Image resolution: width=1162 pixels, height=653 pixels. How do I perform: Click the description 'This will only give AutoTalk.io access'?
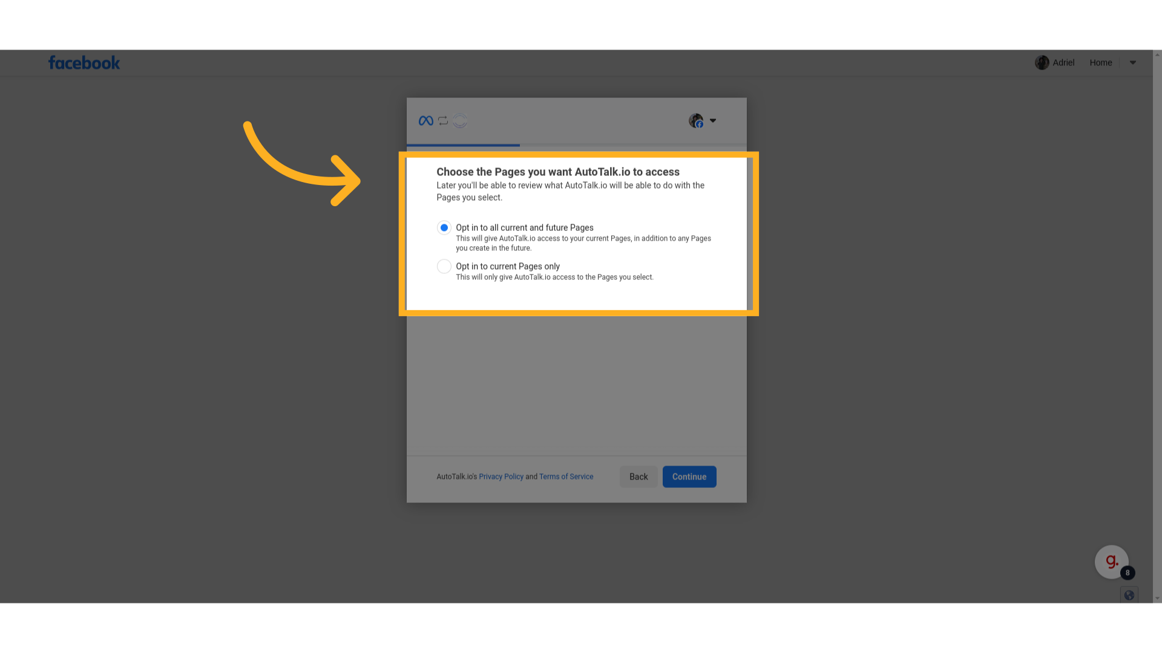tap(554, 278)
